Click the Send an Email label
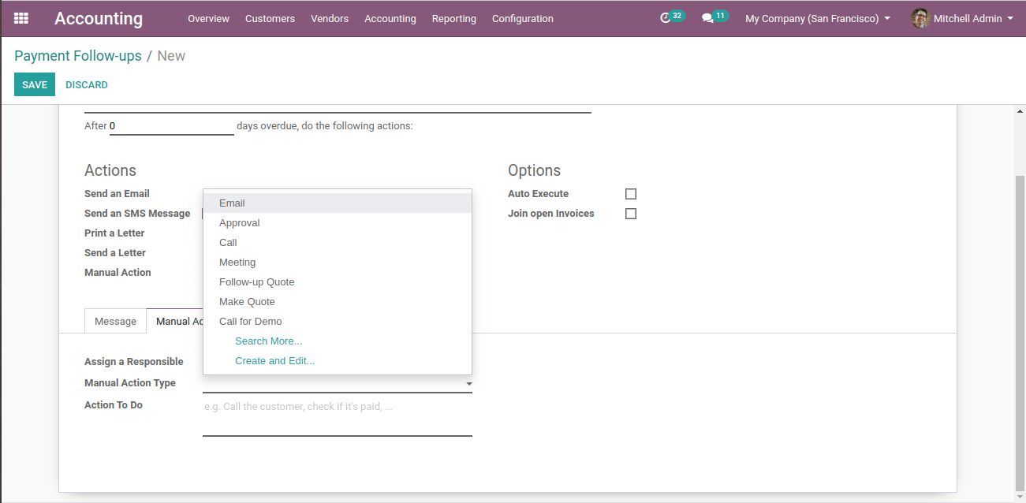This screenshot has height=503, width=1026. pyautogui.click(x=117, y=194)
